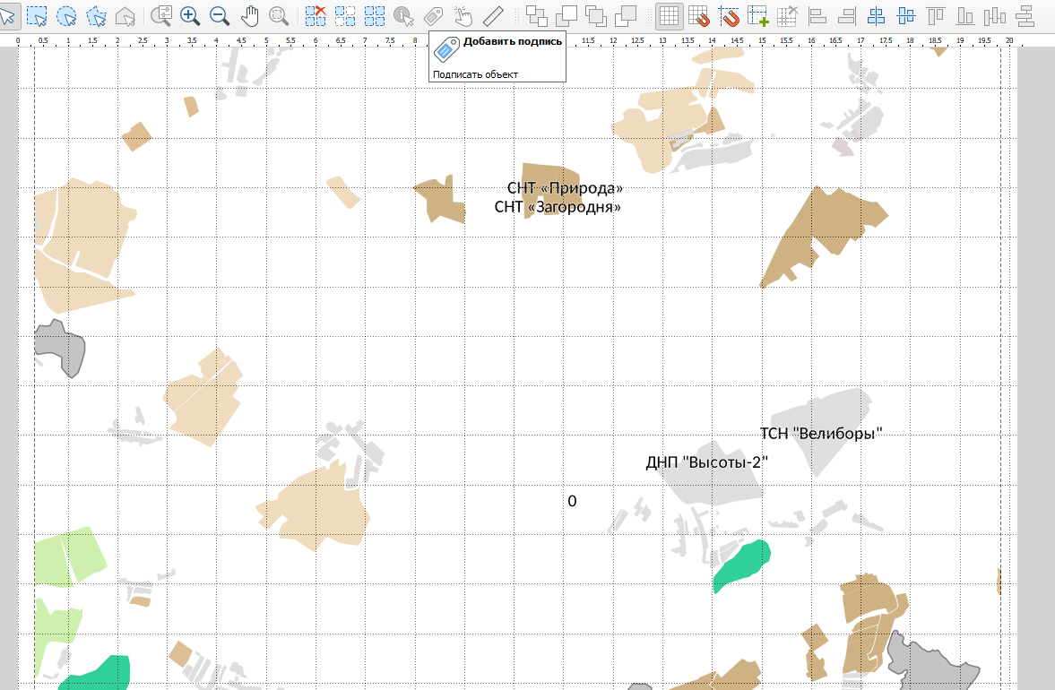Select the arrow pointer selection tool
The image size is (1055, 690).
7,15
